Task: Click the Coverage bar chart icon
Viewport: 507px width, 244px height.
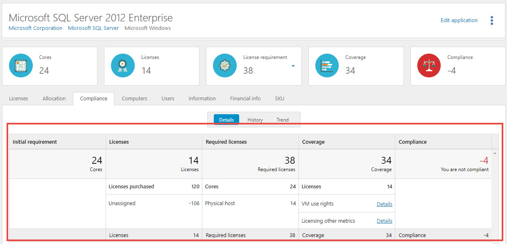Action: click(x=327, y=66)
